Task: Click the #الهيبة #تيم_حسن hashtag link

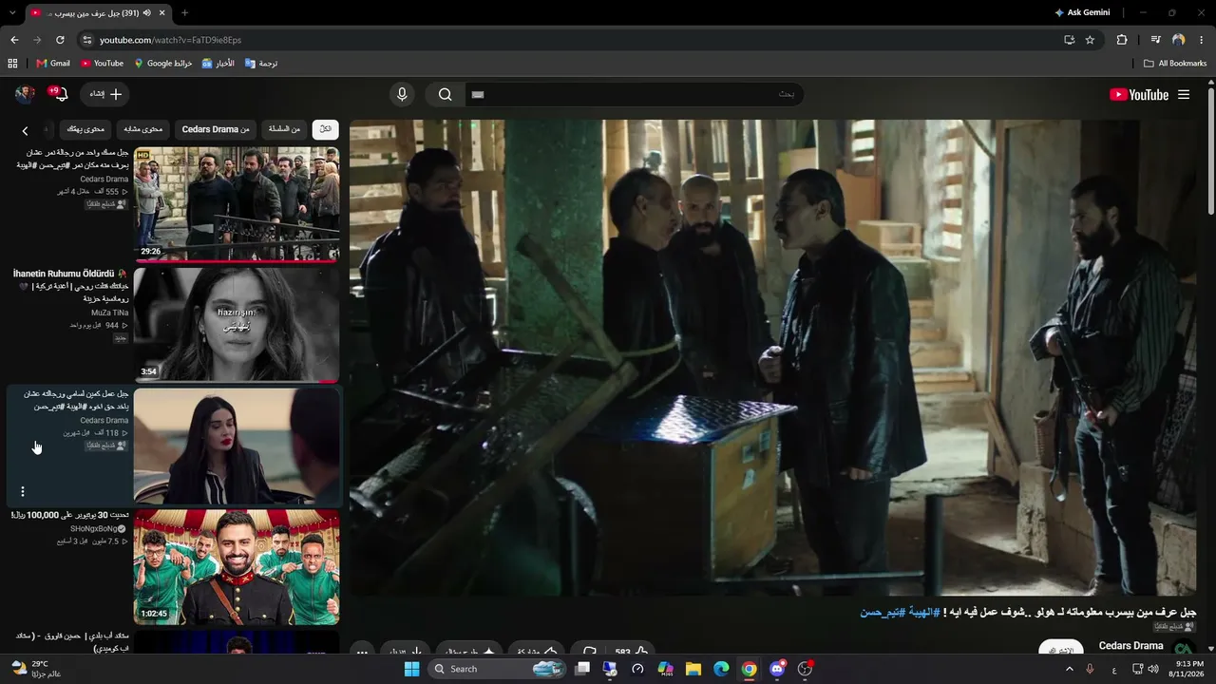Action: click(900, 613)
